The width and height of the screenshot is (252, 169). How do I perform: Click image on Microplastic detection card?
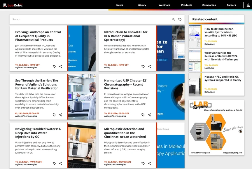(x=171, y=145)
